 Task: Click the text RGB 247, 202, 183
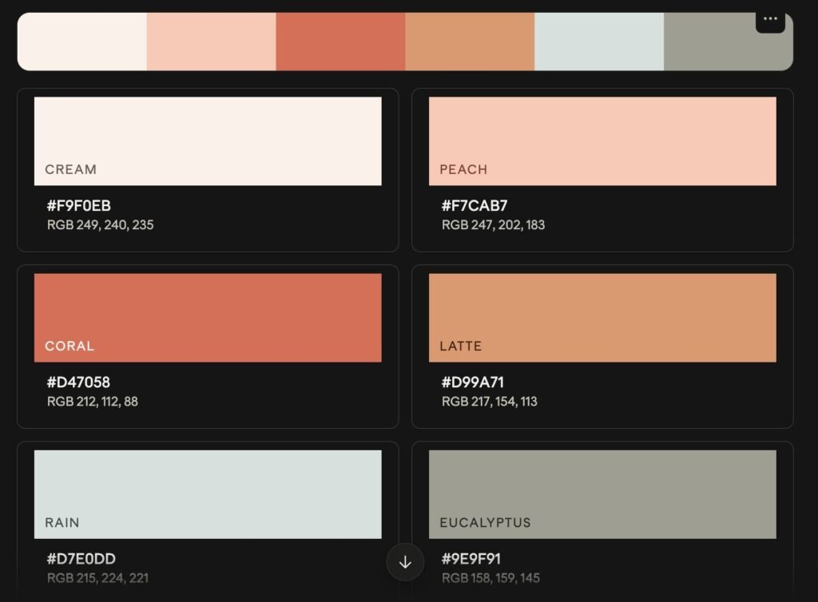493,225
